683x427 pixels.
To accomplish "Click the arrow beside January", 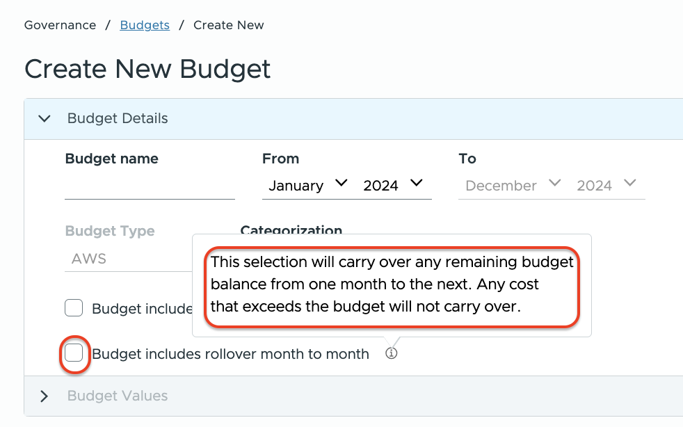I will pyautogui.click(x=341, y=184).
